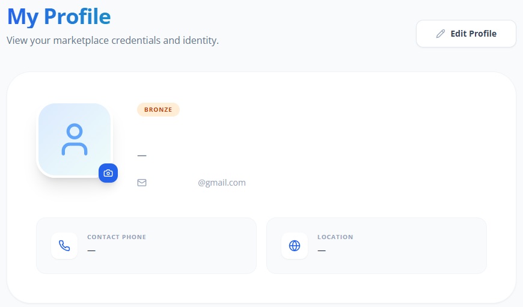Click the Contact Phone card

coord(147,246)
